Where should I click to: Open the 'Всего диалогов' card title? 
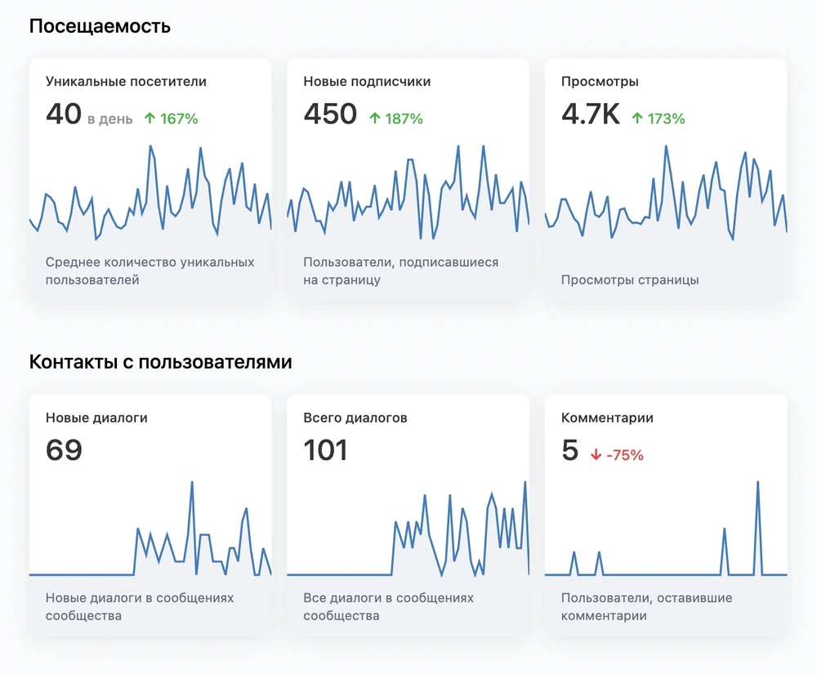(355, 418)
